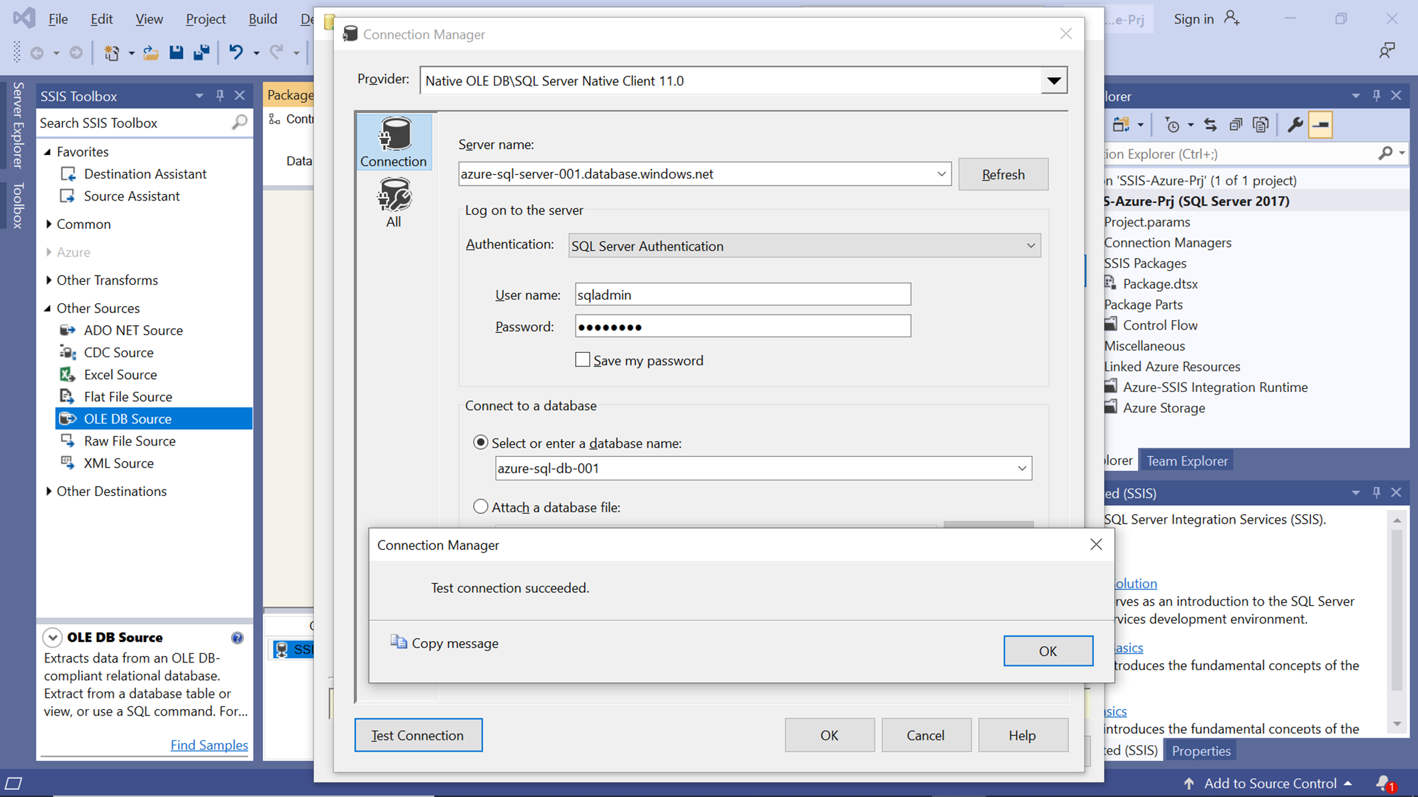Click OK in Test connection succeeded dialog
Viewport: 1418px width, 797px height.
click(x=1047, y=651)
